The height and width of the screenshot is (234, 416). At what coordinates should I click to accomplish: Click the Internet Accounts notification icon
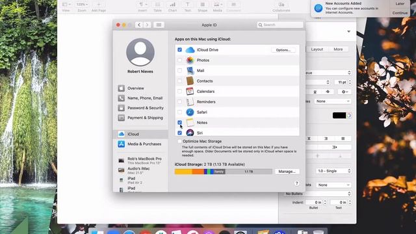[x=318, y=8]
